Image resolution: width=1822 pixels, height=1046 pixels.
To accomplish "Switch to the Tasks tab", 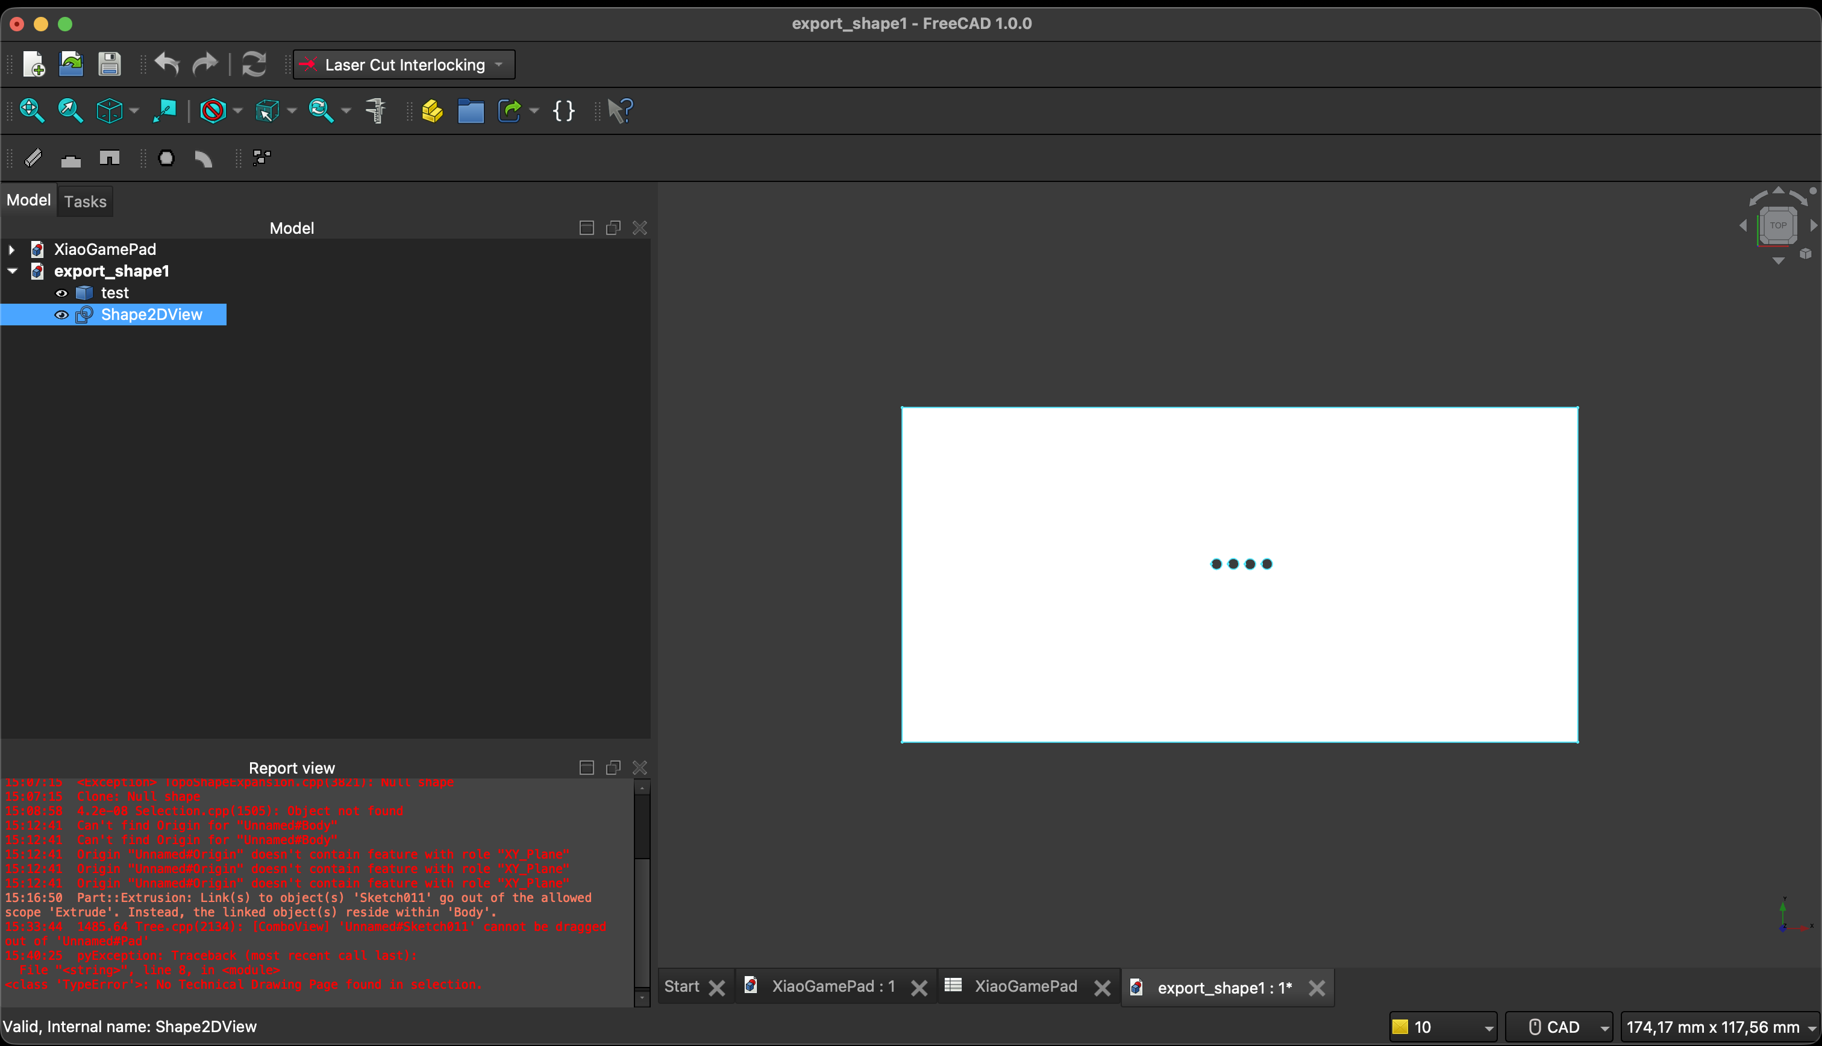I will (85, 201).
